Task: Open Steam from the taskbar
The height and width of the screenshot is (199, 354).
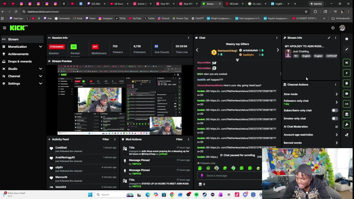Action: (x=204, y=195)
